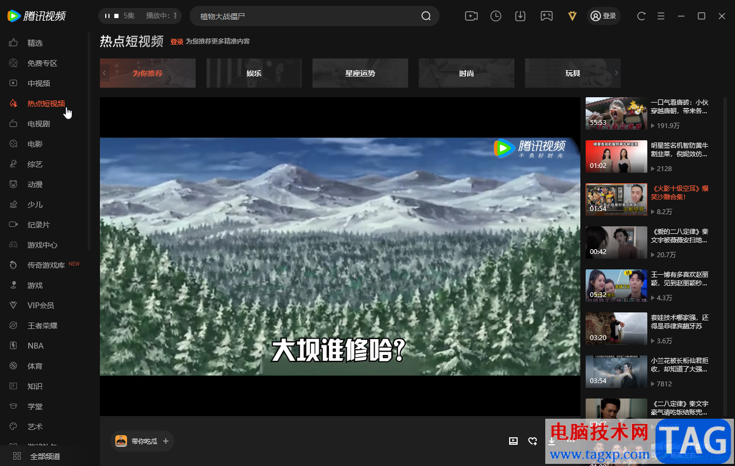Click the 艺术 sidebar icon
Viewport: 735px width, 466px height.
click(13, 427)
